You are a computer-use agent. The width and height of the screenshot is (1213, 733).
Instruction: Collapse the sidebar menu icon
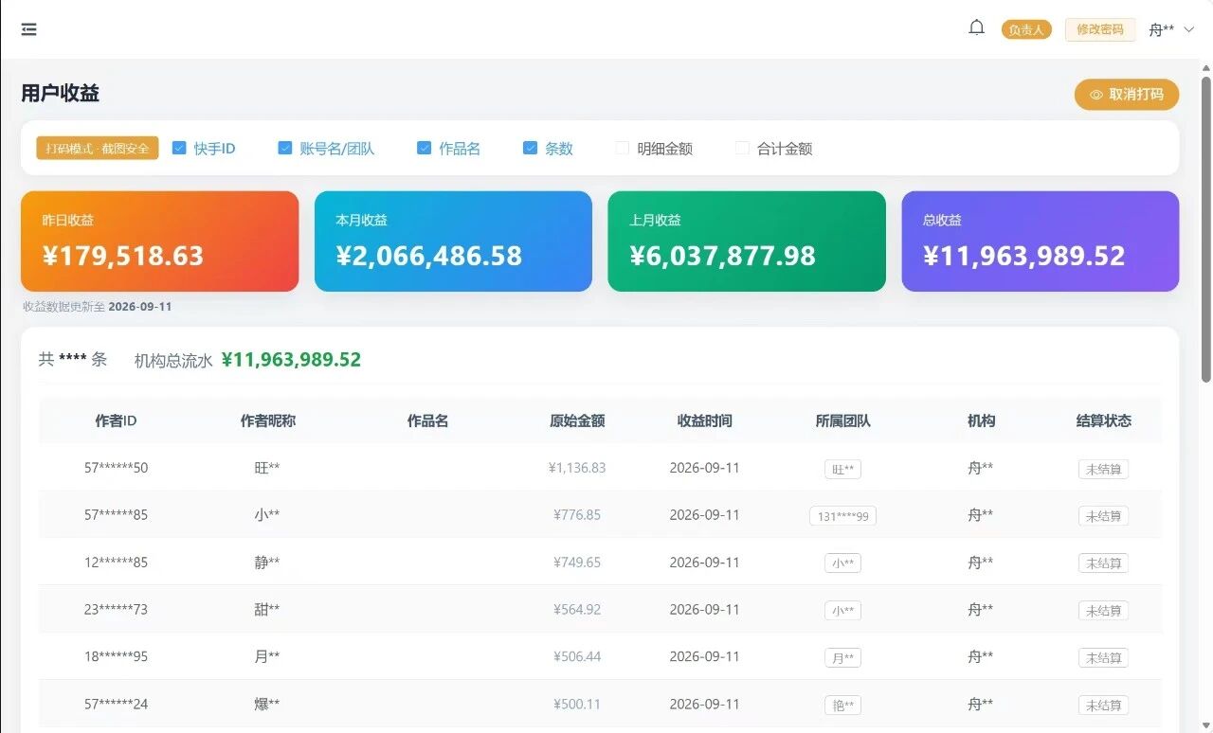(29, 29)
